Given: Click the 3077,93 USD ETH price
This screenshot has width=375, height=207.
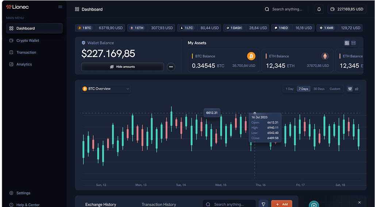Looking at the screenshot, I should [x=162, y=28].
